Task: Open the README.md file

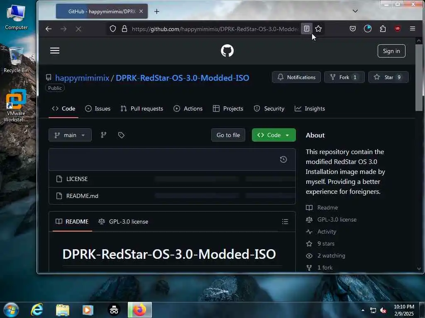Action: (x=82, y=196)
